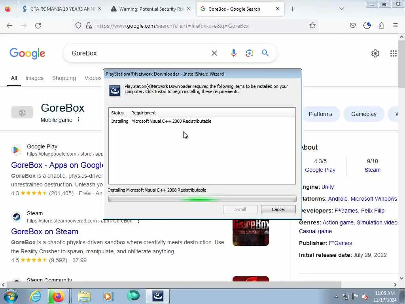Open the Felix Filip developer link
This screenshot has height=304, width=405.
[x=373, y=211]
